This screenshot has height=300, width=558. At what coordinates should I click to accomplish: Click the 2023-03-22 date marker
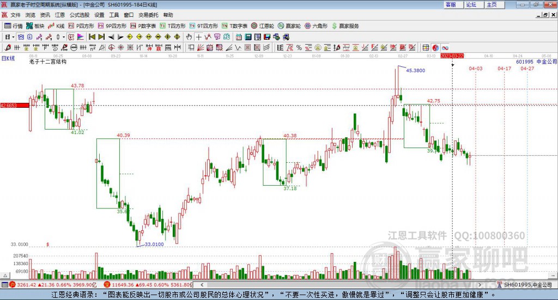(452, 56)
